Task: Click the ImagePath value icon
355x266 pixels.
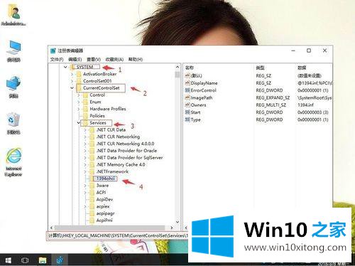Action: point(187,97)
